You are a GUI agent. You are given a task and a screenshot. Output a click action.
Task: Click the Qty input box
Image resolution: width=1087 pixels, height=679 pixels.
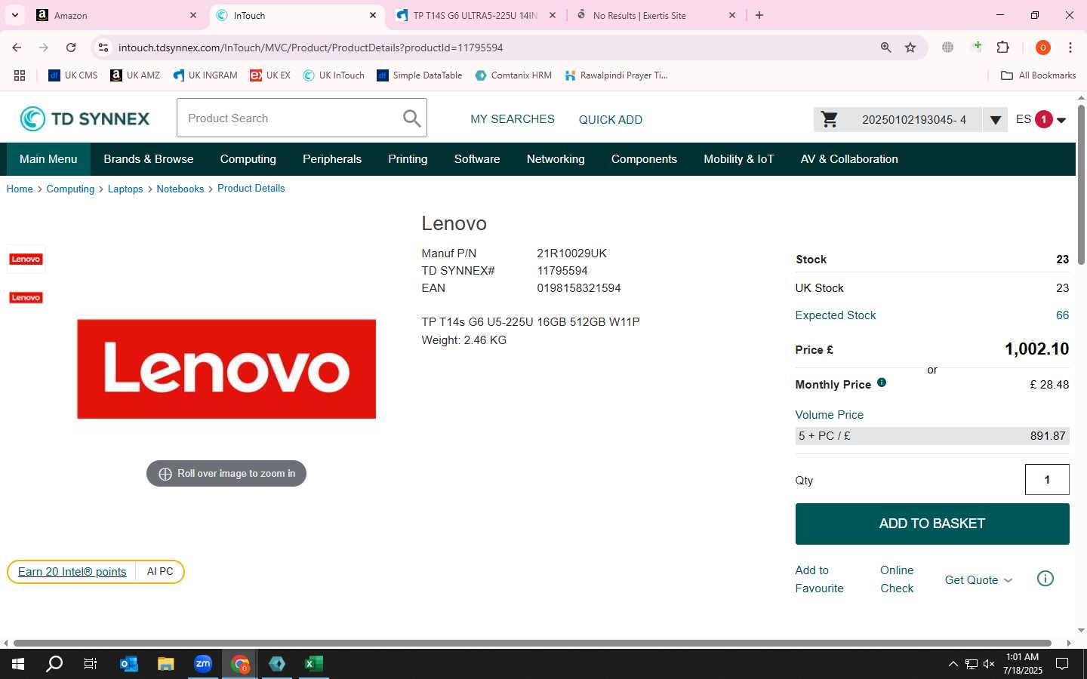pos(1046,480)
